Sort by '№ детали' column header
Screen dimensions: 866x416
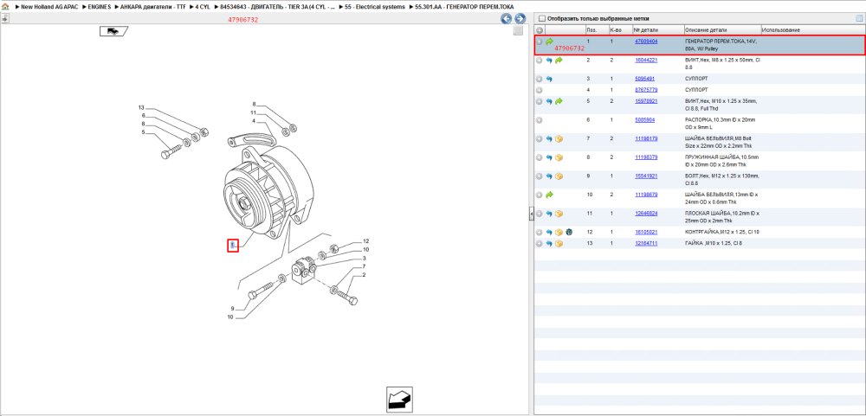[x=644, y=29]
